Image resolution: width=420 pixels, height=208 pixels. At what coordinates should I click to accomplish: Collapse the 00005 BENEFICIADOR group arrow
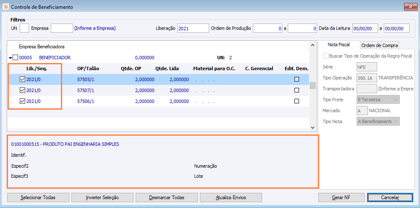click(10, 58)
